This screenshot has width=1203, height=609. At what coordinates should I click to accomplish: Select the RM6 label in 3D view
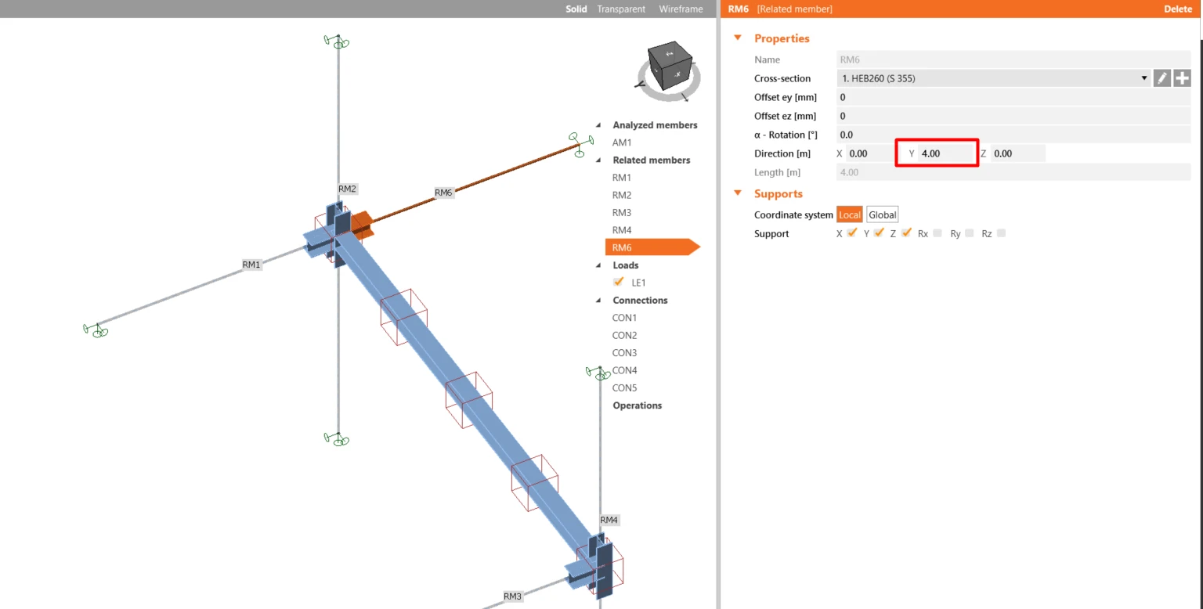pos(443,193)
